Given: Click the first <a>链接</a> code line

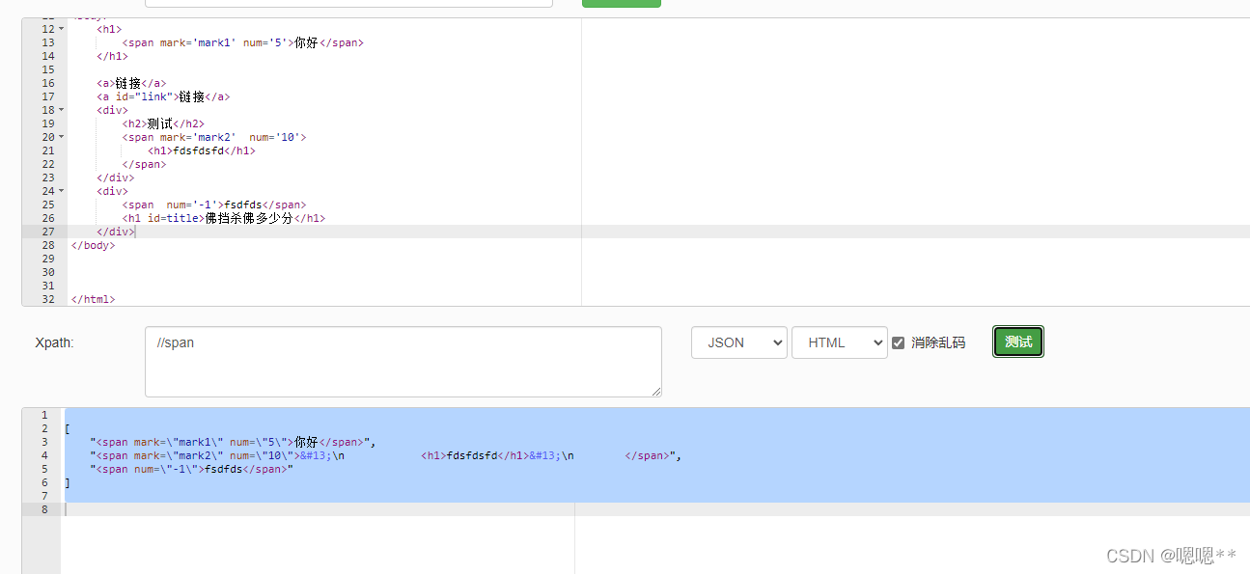Looking at the screenshot, I should pyautogui.click(x=131, y=83).
